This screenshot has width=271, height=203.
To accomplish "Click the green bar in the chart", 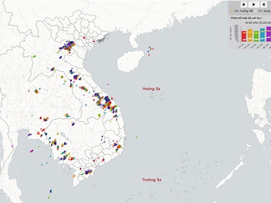I will click(256, 35).
